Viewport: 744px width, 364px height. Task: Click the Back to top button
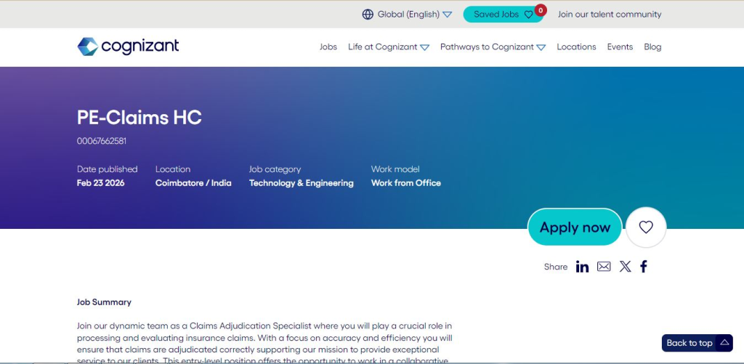click(697, 343)
